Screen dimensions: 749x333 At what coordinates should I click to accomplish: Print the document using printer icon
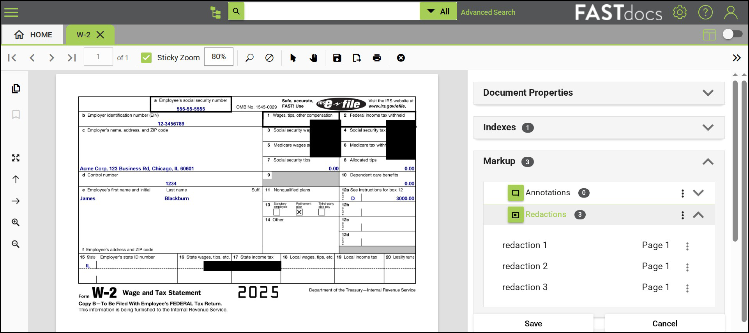tap(377, 58)
